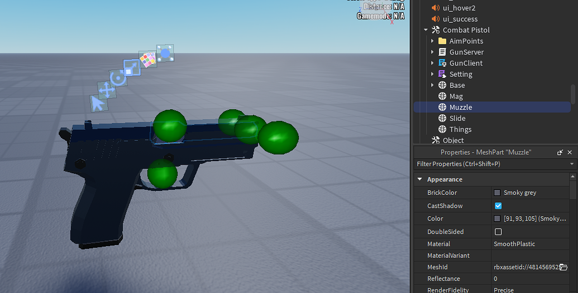578x293 pixels.
Task: Click the green sphere at the gun's muzzle tip
Action: (x=278, y=137)
